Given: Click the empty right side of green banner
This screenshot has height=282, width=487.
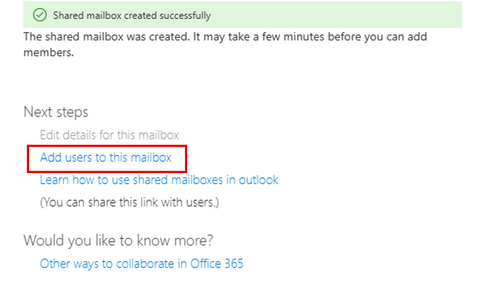Looking at the screenshot, I should coord(336,15).
